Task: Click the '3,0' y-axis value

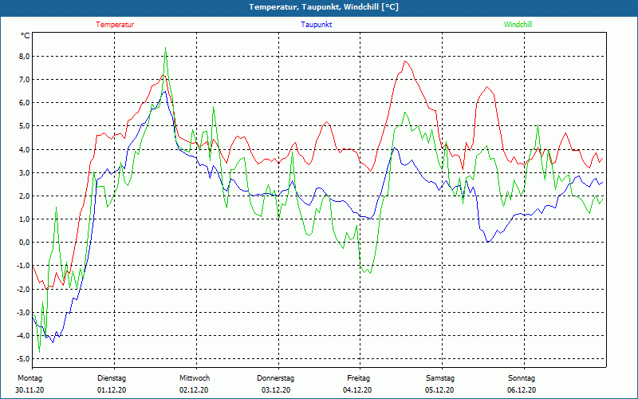Action: 25,172
